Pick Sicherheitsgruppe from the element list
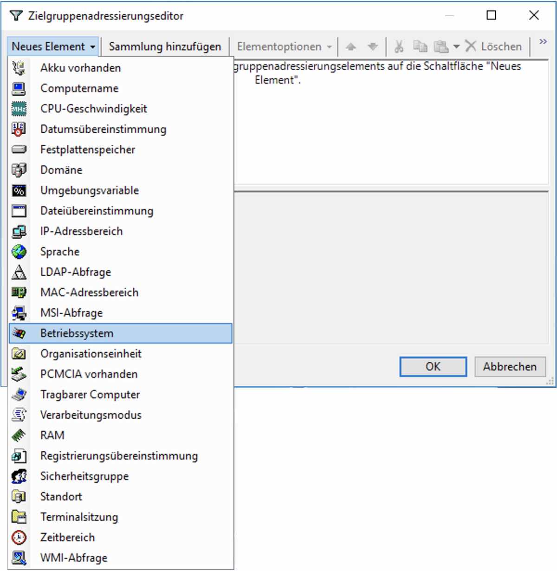 [84, 476]
